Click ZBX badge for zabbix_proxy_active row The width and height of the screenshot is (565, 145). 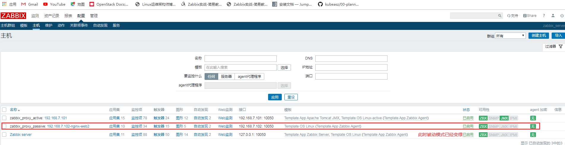click(x=483, y=118)
